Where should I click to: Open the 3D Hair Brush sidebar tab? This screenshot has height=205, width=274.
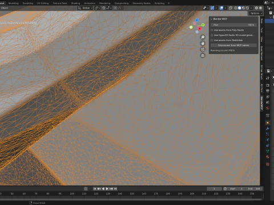(261, 72)
